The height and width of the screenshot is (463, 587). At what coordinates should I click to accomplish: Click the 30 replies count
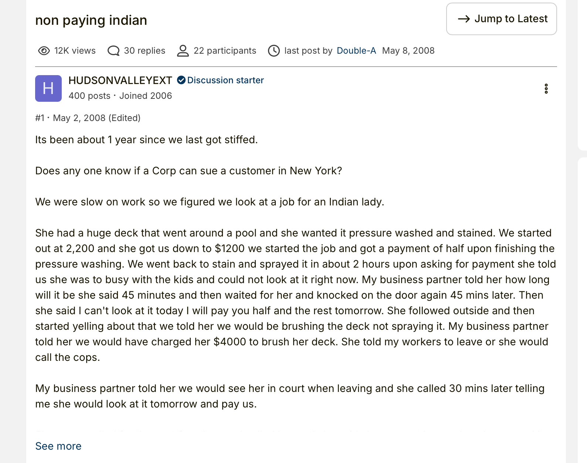pyautogui.click(x=145, y=51)
